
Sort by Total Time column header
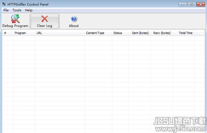tap(183, 33)
